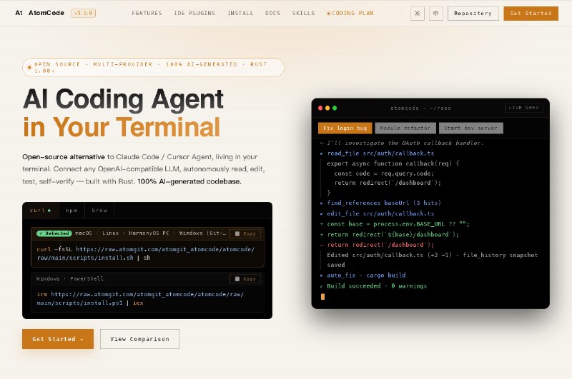The width and height of the screenshot is (572, 379).
Task: Click the hero Get Started arrow button
Action: coord(58,339)
